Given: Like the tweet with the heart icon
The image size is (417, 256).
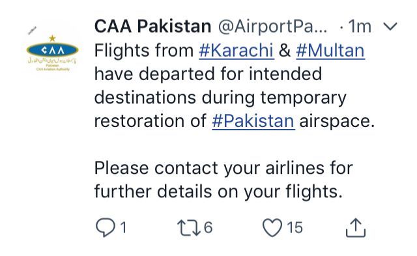Looking at the screenshot, I should click(x=272, y=227).
